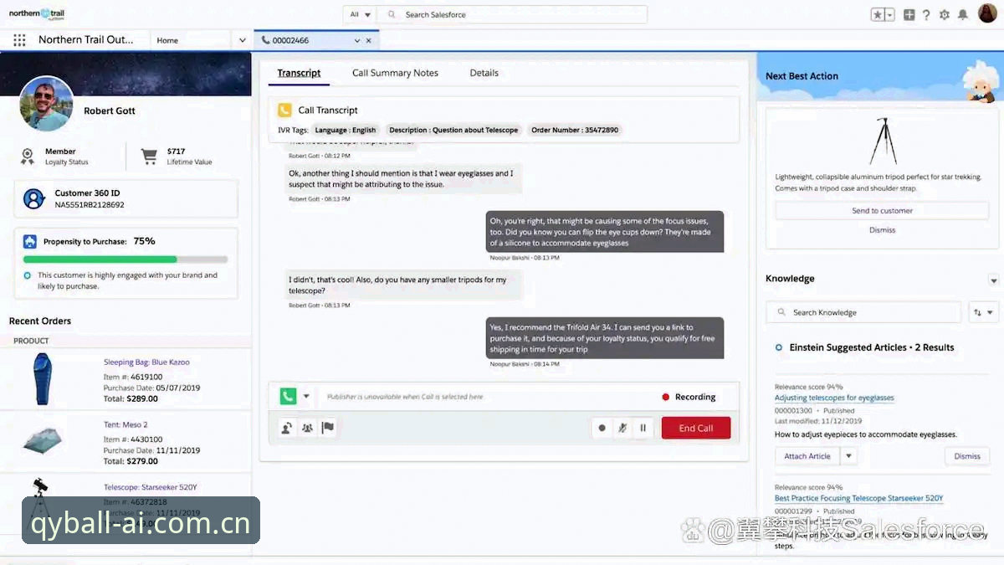Open the Tent: Meso 2 link

tap(125, 424)
